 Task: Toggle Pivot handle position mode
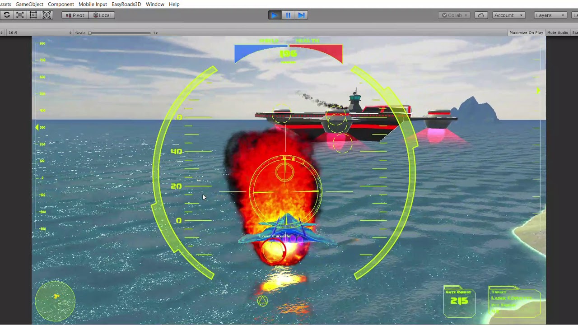click(75, 15)
